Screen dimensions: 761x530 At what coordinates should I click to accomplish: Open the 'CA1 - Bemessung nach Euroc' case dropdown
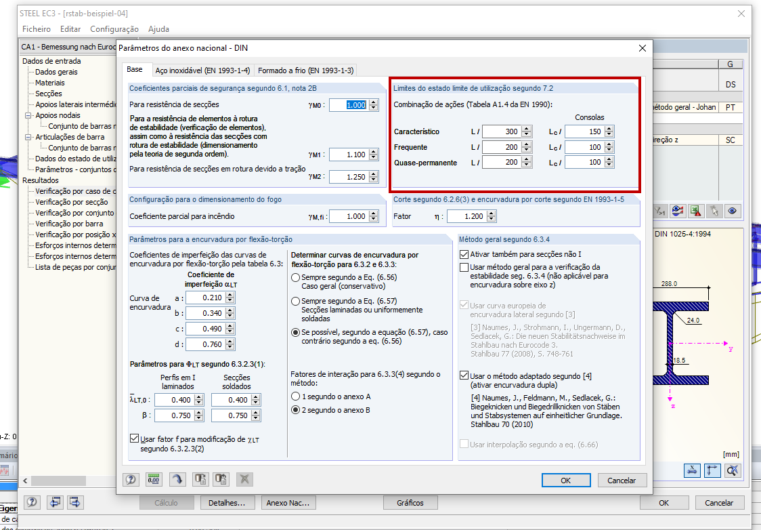[x=68, y=47]
